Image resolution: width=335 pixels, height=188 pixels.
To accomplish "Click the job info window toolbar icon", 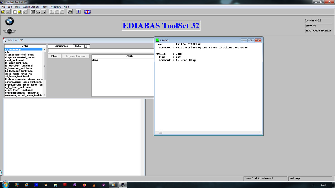I will tap(33, 12).
